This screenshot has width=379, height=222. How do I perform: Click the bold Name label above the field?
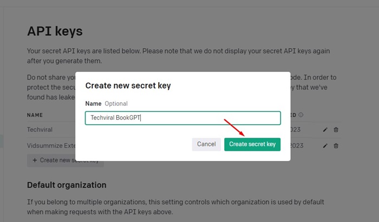click(93, 104)
